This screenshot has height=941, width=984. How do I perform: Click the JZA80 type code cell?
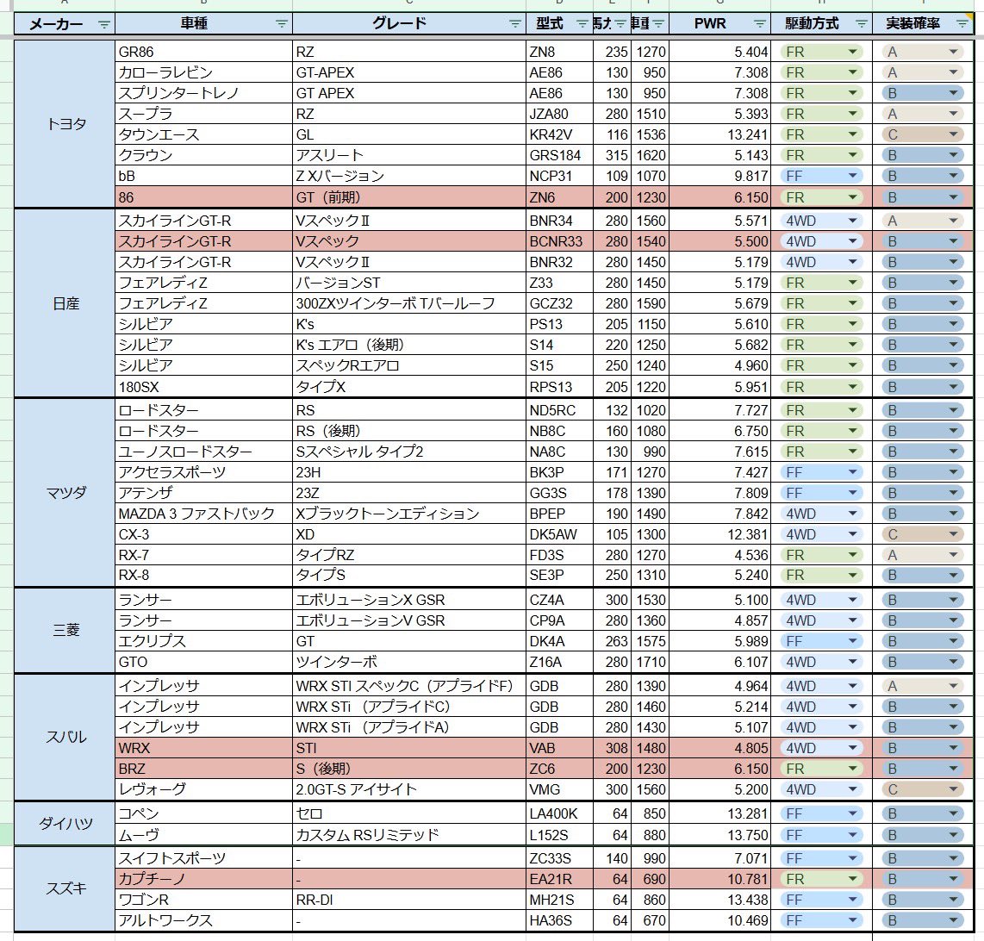pyautogui.click(x=560, y=114)
